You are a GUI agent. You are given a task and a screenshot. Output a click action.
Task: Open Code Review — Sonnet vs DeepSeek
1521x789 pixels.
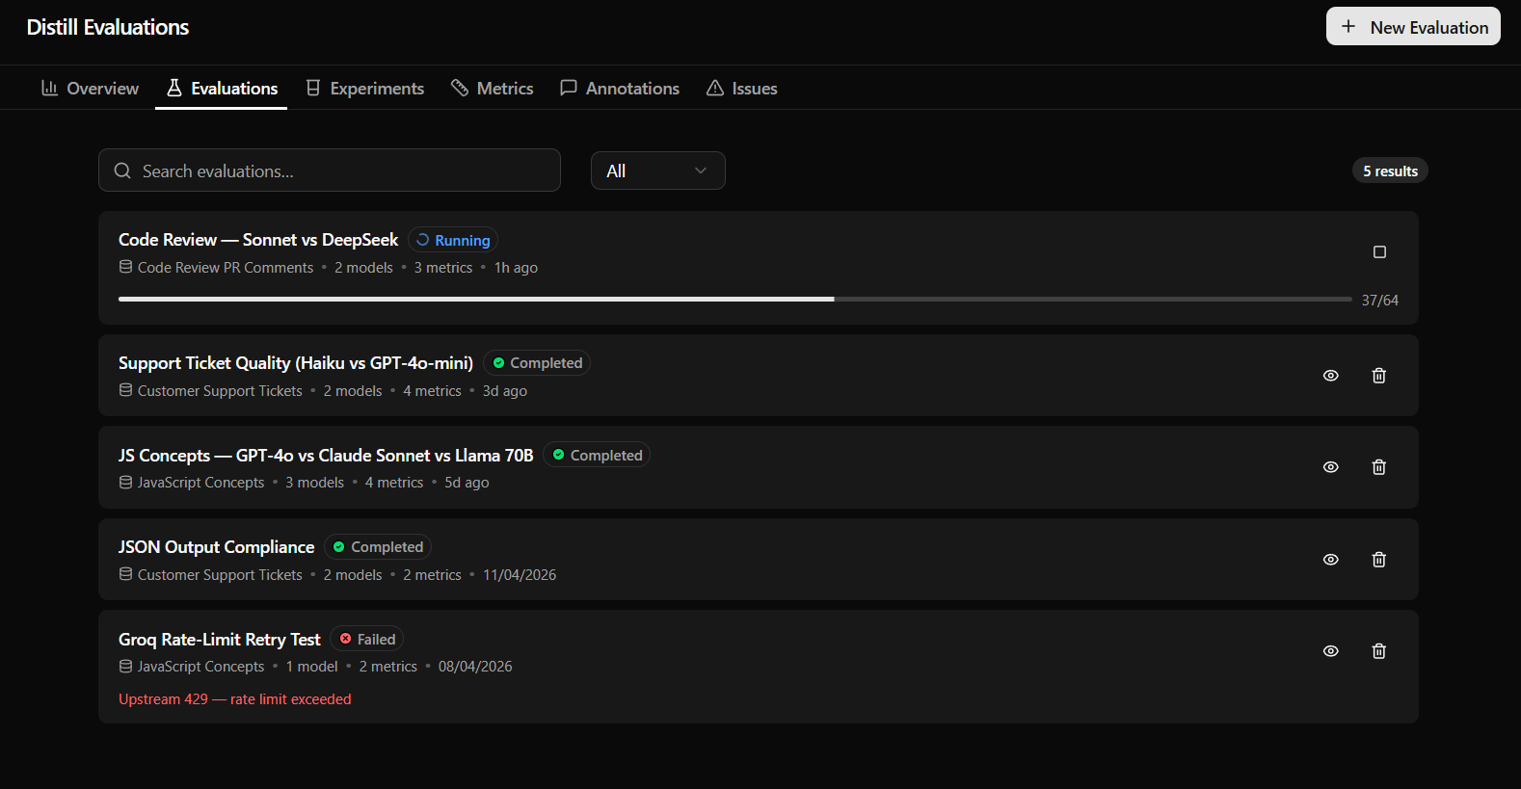[257, 240]
